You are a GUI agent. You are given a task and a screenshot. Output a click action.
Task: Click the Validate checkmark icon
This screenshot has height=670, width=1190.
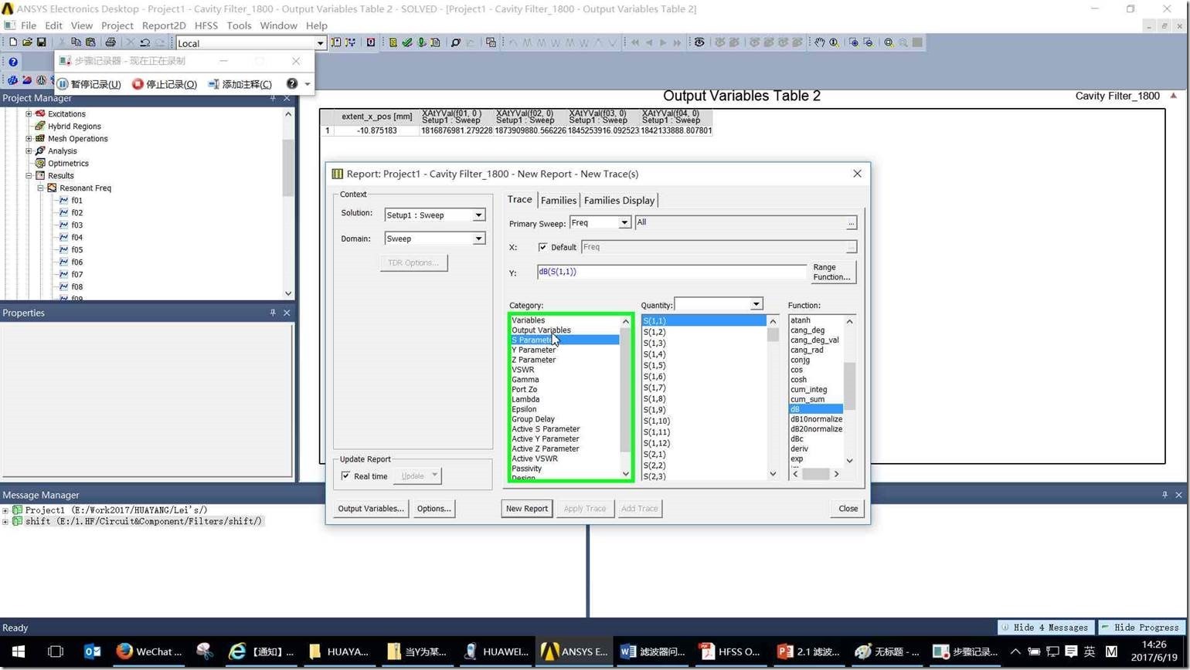407,42
